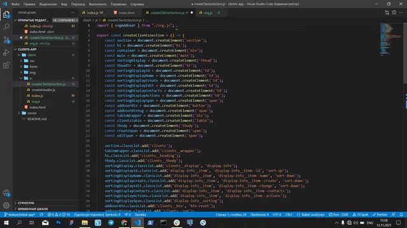Click the Windows Start button

point(6,222)
